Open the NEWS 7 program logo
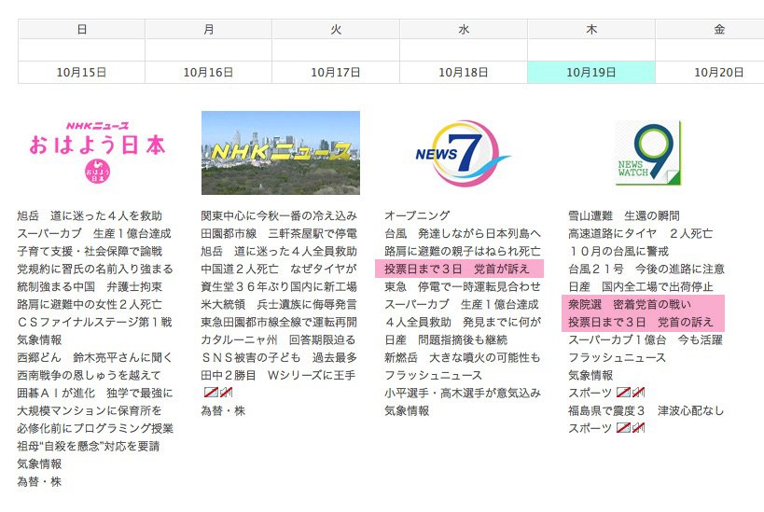Image resolution: width=764 pixels, height=512 pixels. click(463, 154)
